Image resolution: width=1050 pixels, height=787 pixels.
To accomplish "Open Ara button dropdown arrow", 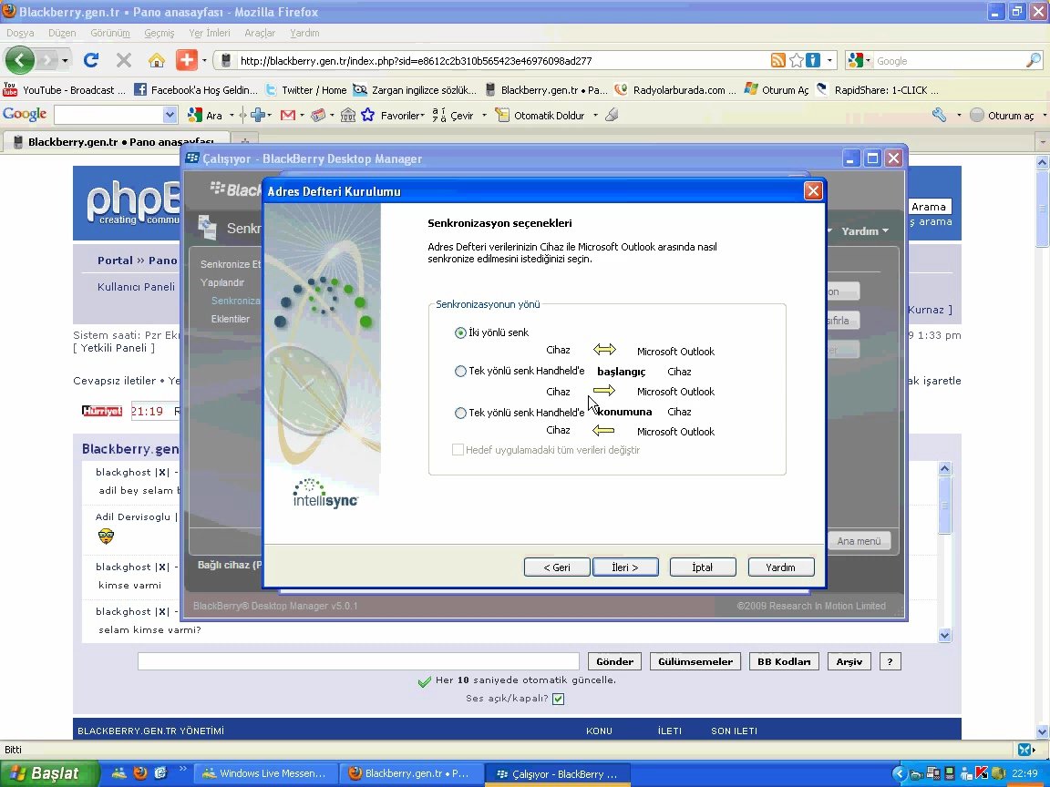I will point(232,115).
